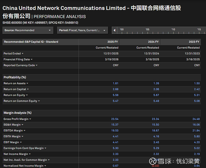The width and height of the screenshot is (206, 168).
Task: Click the EBIT Margin caret icon
Action: [21, 142]
